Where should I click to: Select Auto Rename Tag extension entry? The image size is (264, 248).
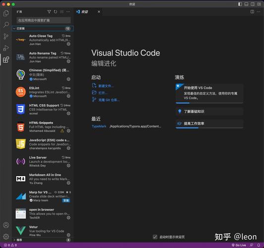(43, 58)
